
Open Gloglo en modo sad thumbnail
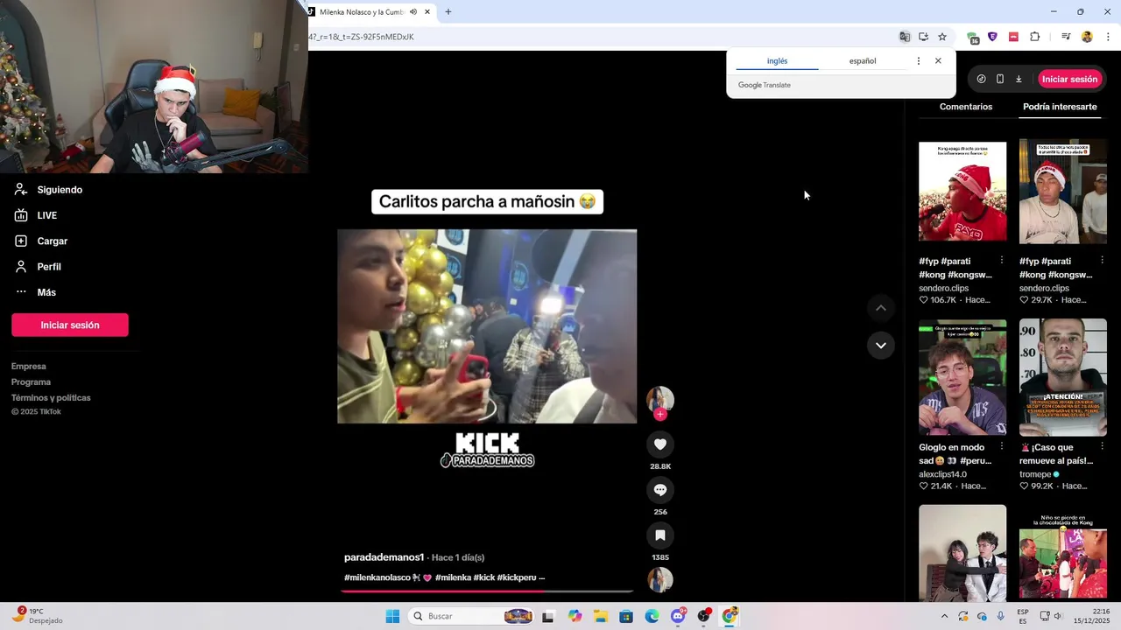click(962, 377)
